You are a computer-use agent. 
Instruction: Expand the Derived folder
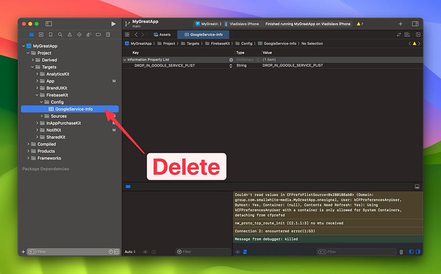pyautogui.click(x=33, y=60)
